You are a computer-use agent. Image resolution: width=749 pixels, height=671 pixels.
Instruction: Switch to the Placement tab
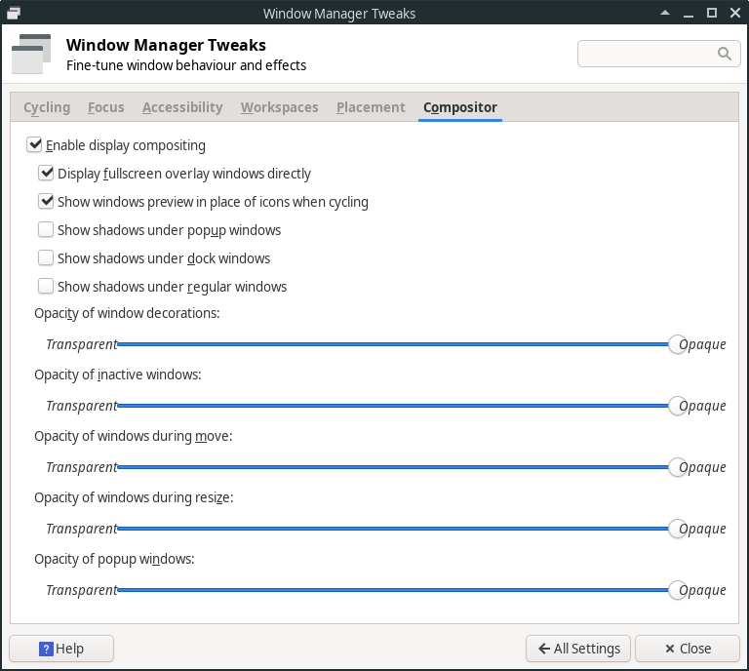[x=371, y=107]
